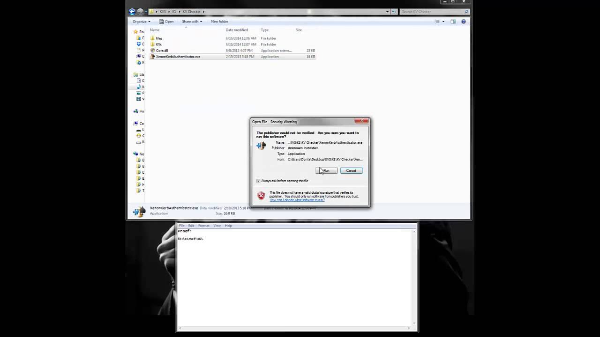Open the Organize dropdown menu
Screen dimensions: 600x337
(x=142, y=22)
